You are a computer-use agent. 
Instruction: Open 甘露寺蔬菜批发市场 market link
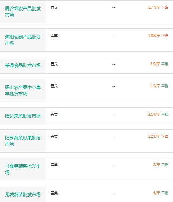23,169
